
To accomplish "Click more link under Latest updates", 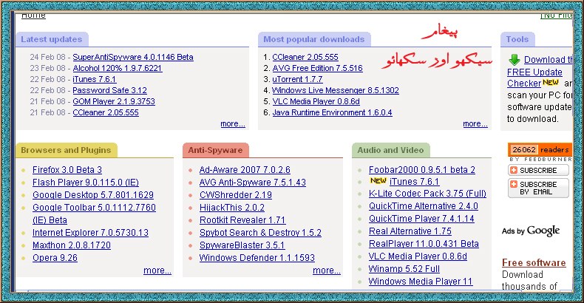I will pos(233,124).
